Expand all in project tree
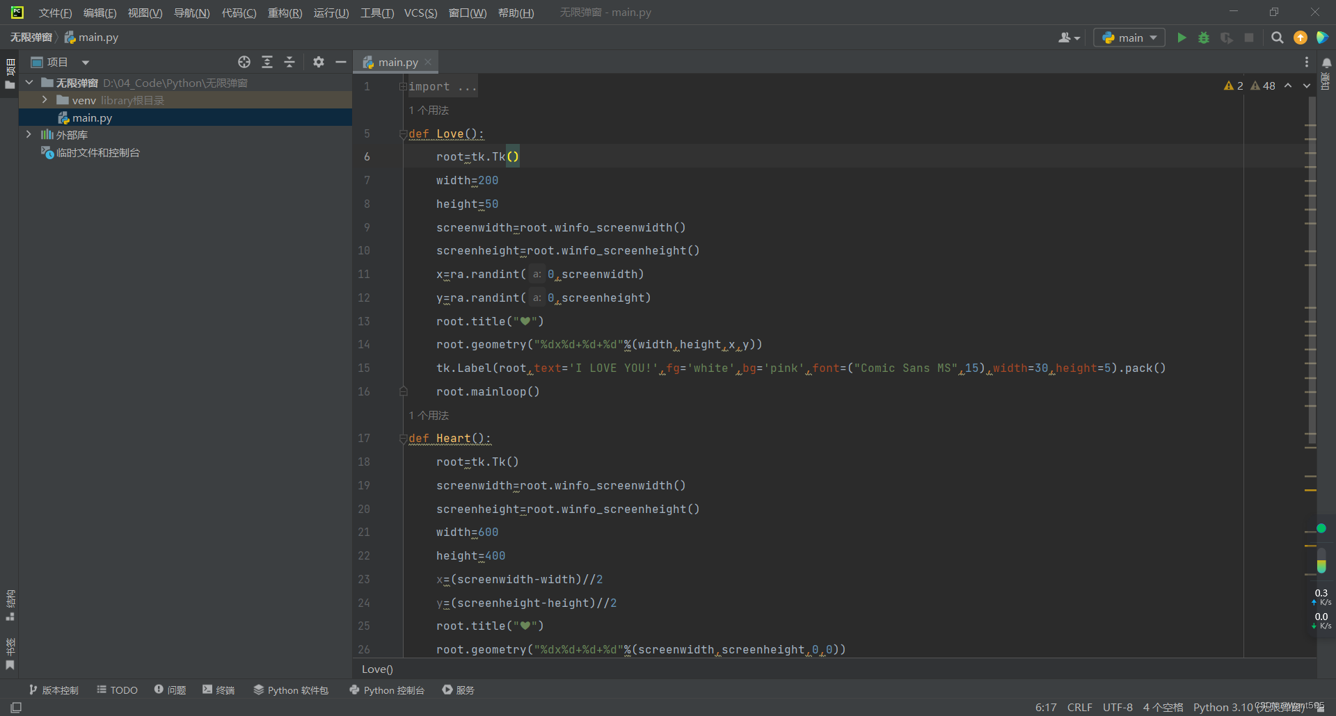Viewport: 1336px width, 716px height. 267,62
